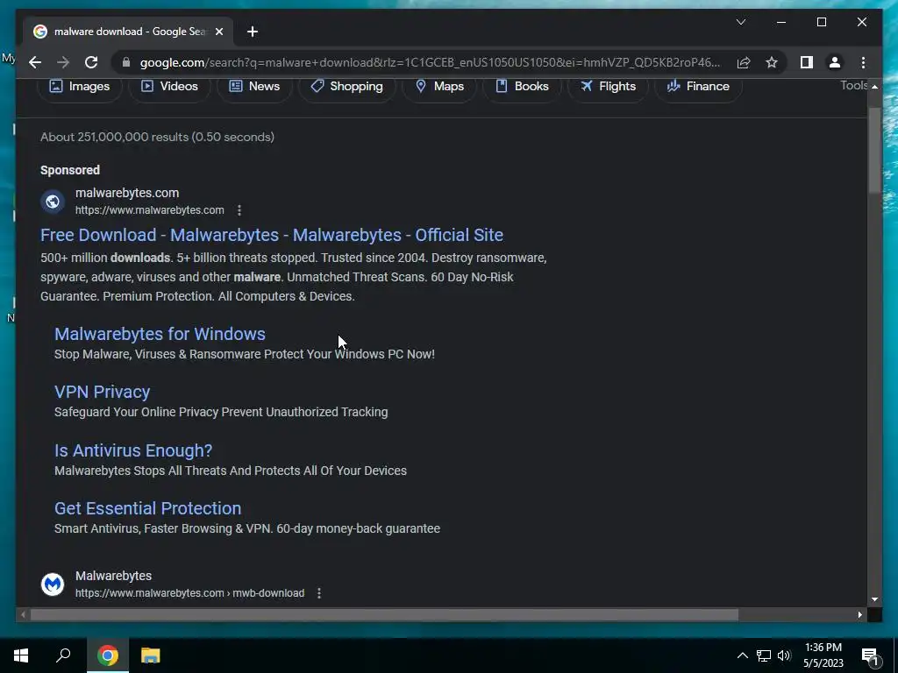This screenshot has width=898, height=673.
Task: Open the browser side panel
Action: (807, 62)
